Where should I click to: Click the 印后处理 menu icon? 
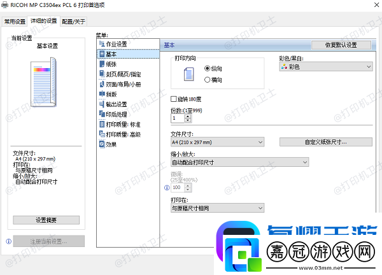(x=102, y=114)
